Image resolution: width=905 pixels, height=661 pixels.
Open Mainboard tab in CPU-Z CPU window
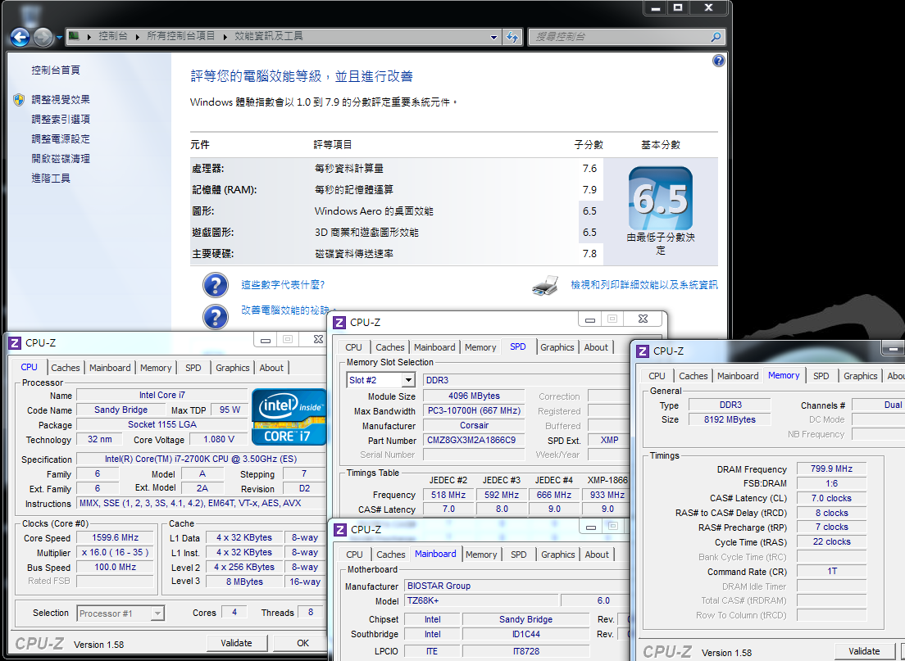[110, 368]
